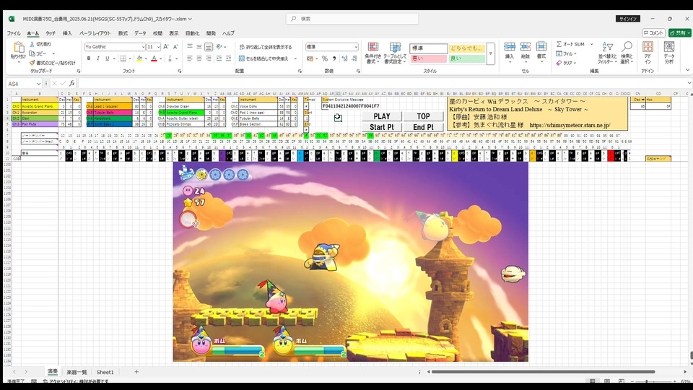Toggle Underline formatting
The height and width of the screenshot is (390, 693).
(107, 58)
